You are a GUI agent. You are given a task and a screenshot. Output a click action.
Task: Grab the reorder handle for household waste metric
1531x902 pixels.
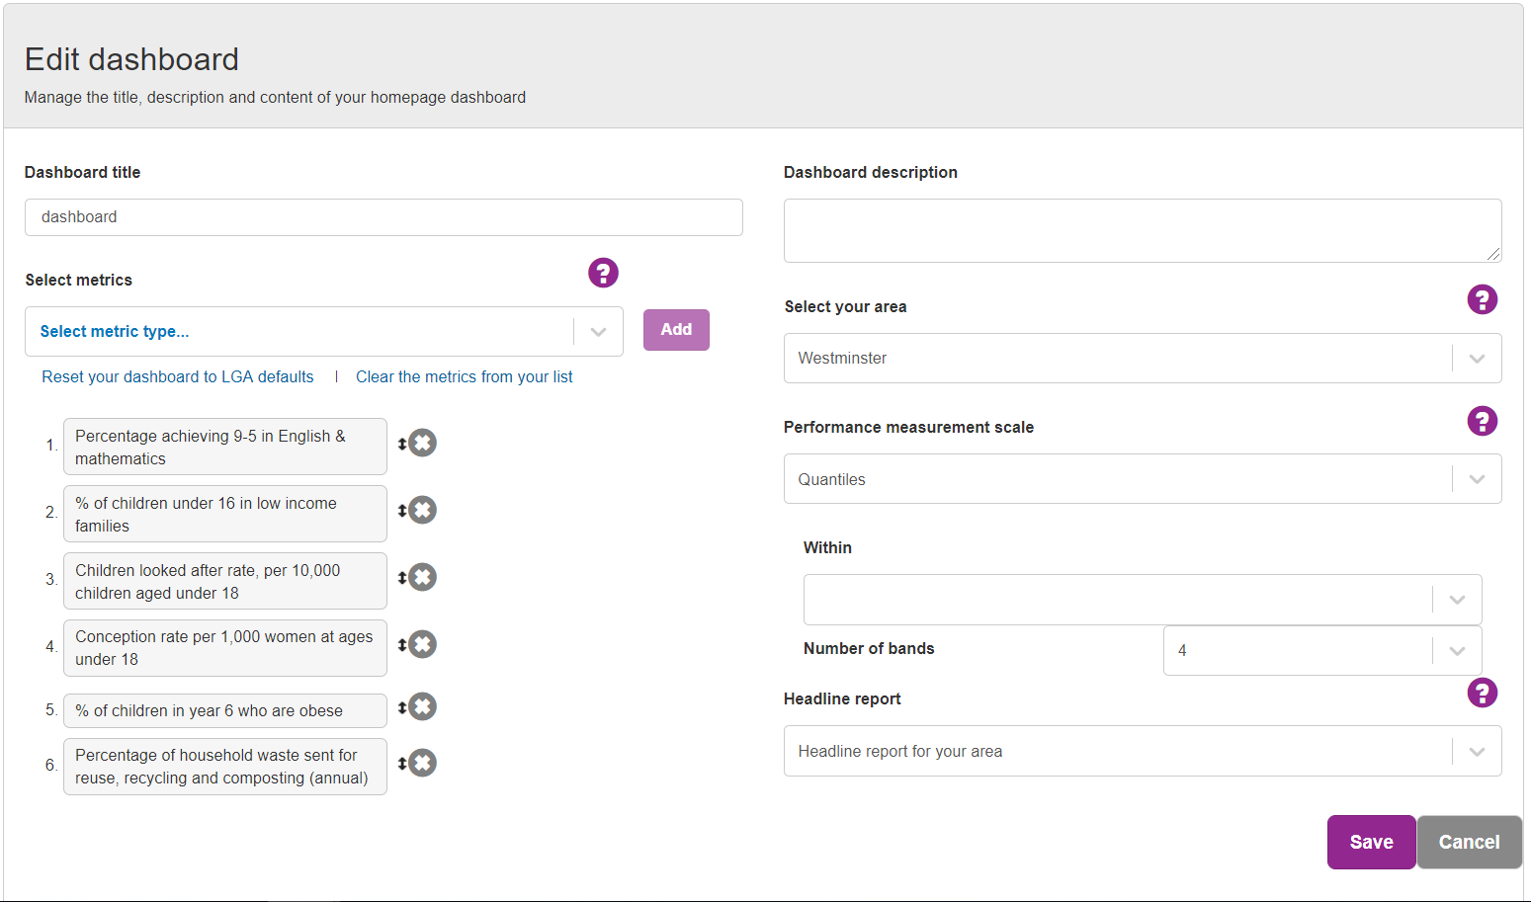point(402,765)
